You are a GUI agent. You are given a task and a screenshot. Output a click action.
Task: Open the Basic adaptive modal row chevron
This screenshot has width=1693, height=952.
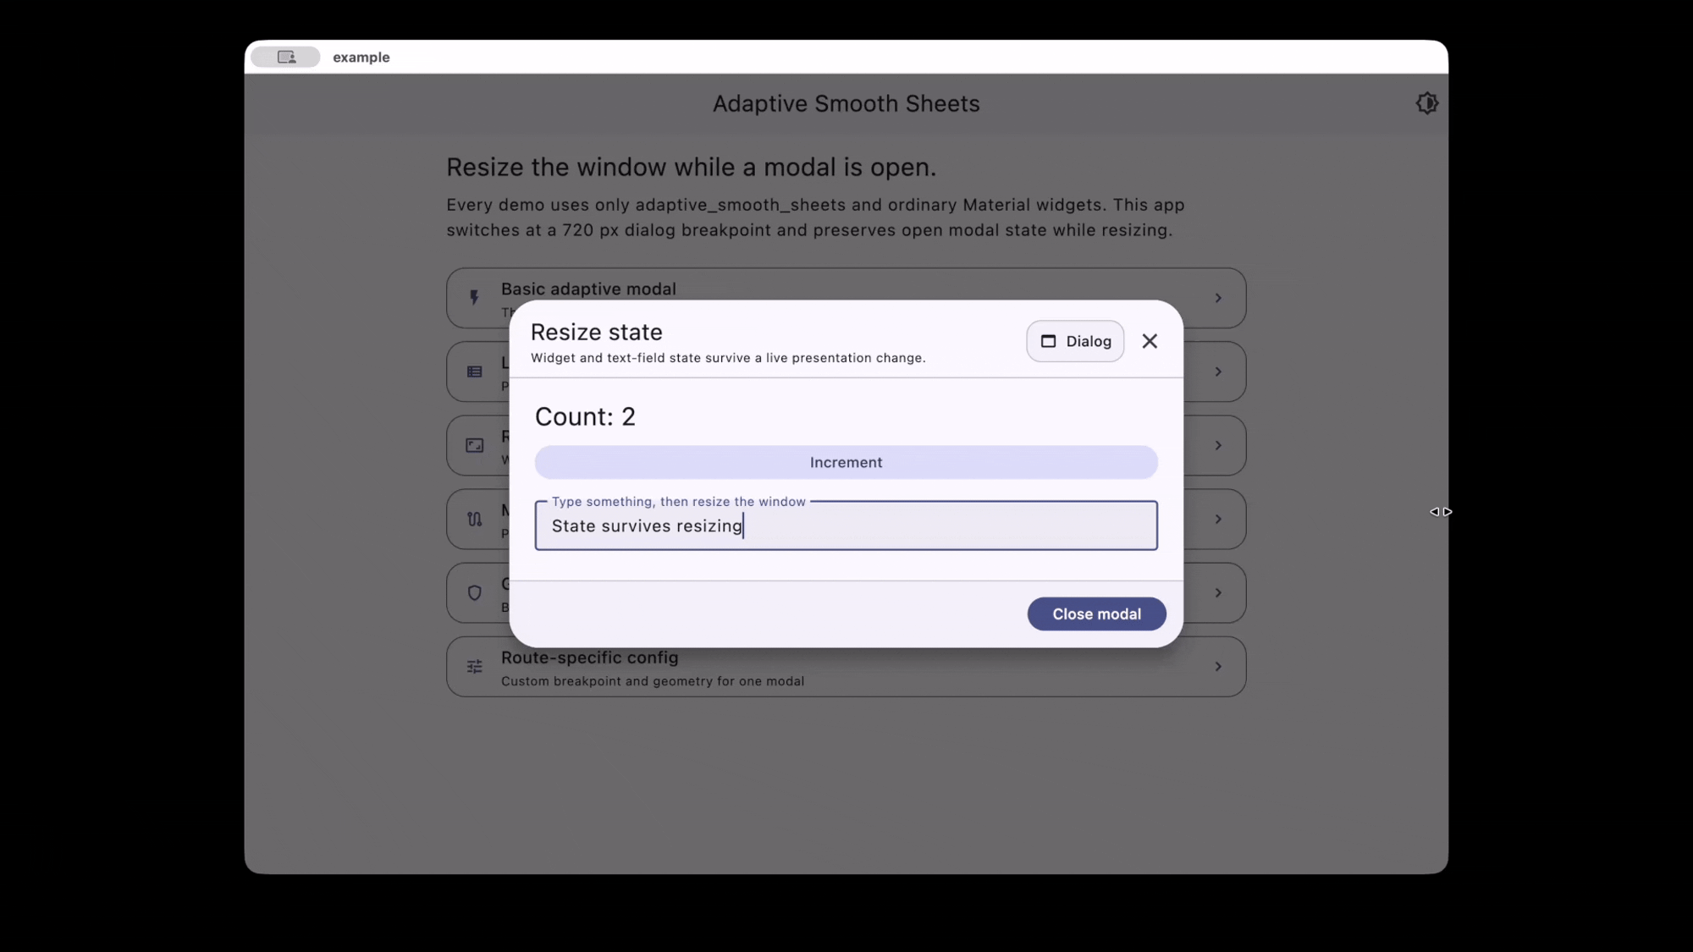[1218, 298]
